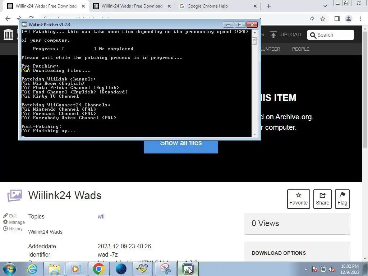Open the UPLOAD link
This screenshot has width=368, height=276.
[290, 35]
